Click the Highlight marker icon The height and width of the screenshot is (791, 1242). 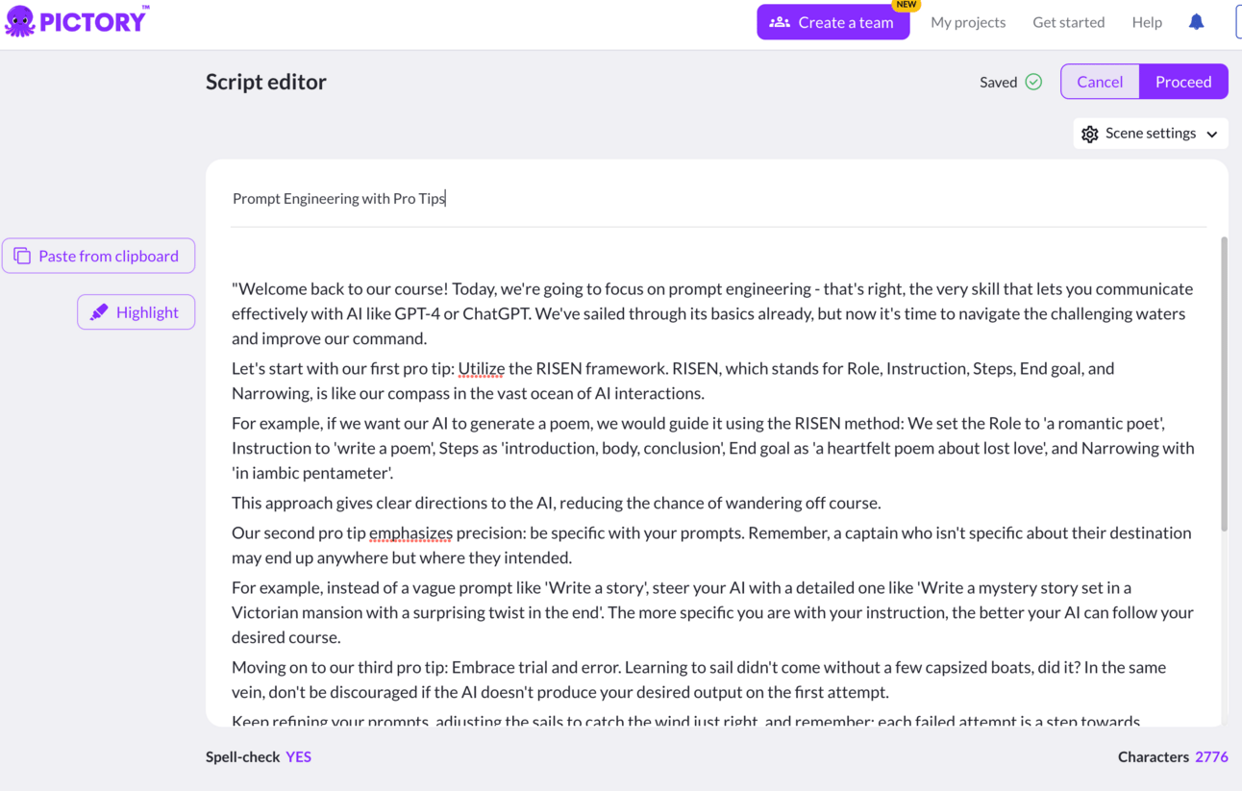(99, 312)
